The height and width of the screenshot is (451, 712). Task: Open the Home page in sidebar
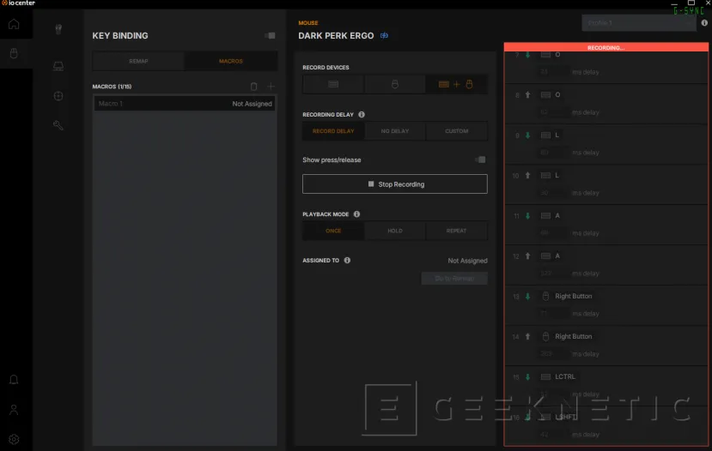14,23
